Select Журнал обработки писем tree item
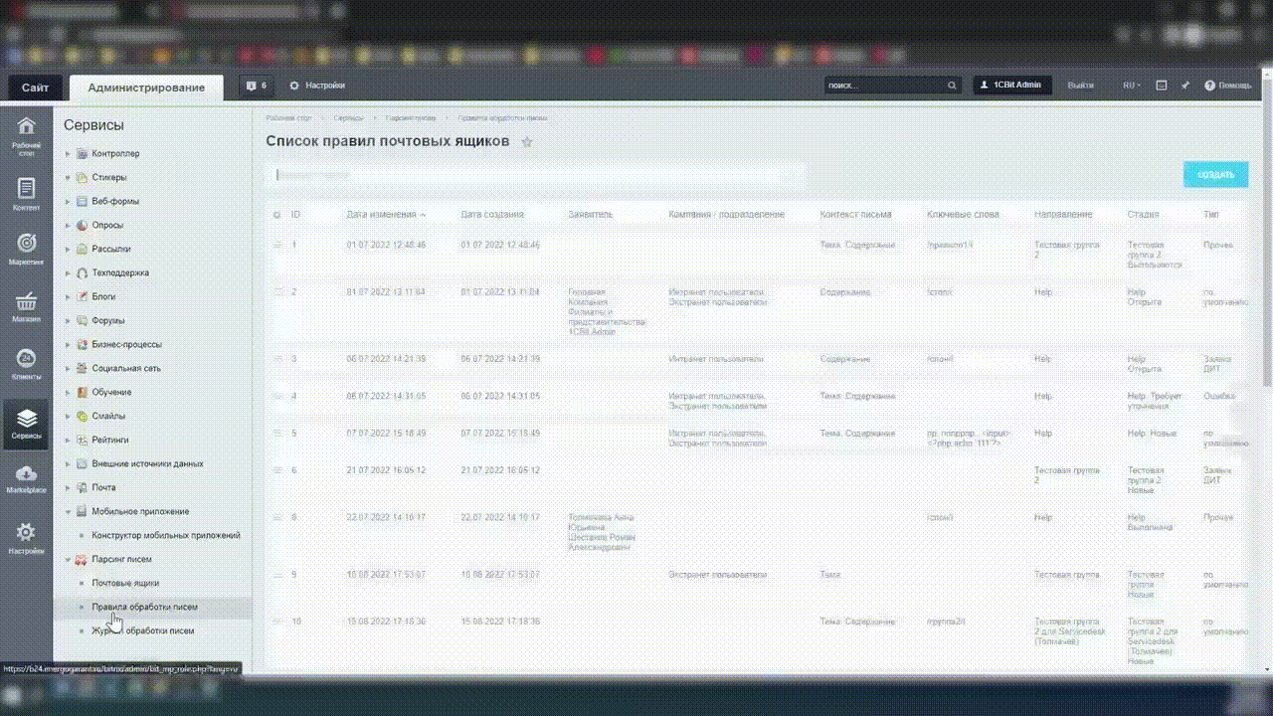 (x=143, y=631)
